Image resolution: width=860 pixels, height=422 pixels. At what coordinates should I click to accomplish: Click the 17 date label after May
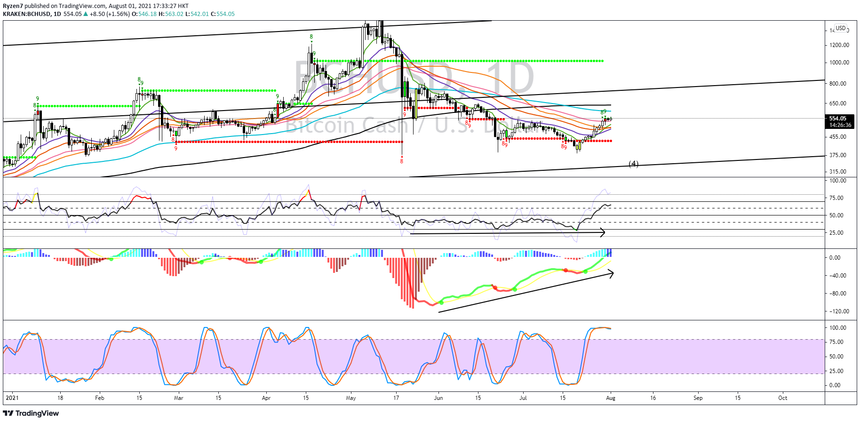(x=396, y=398)
